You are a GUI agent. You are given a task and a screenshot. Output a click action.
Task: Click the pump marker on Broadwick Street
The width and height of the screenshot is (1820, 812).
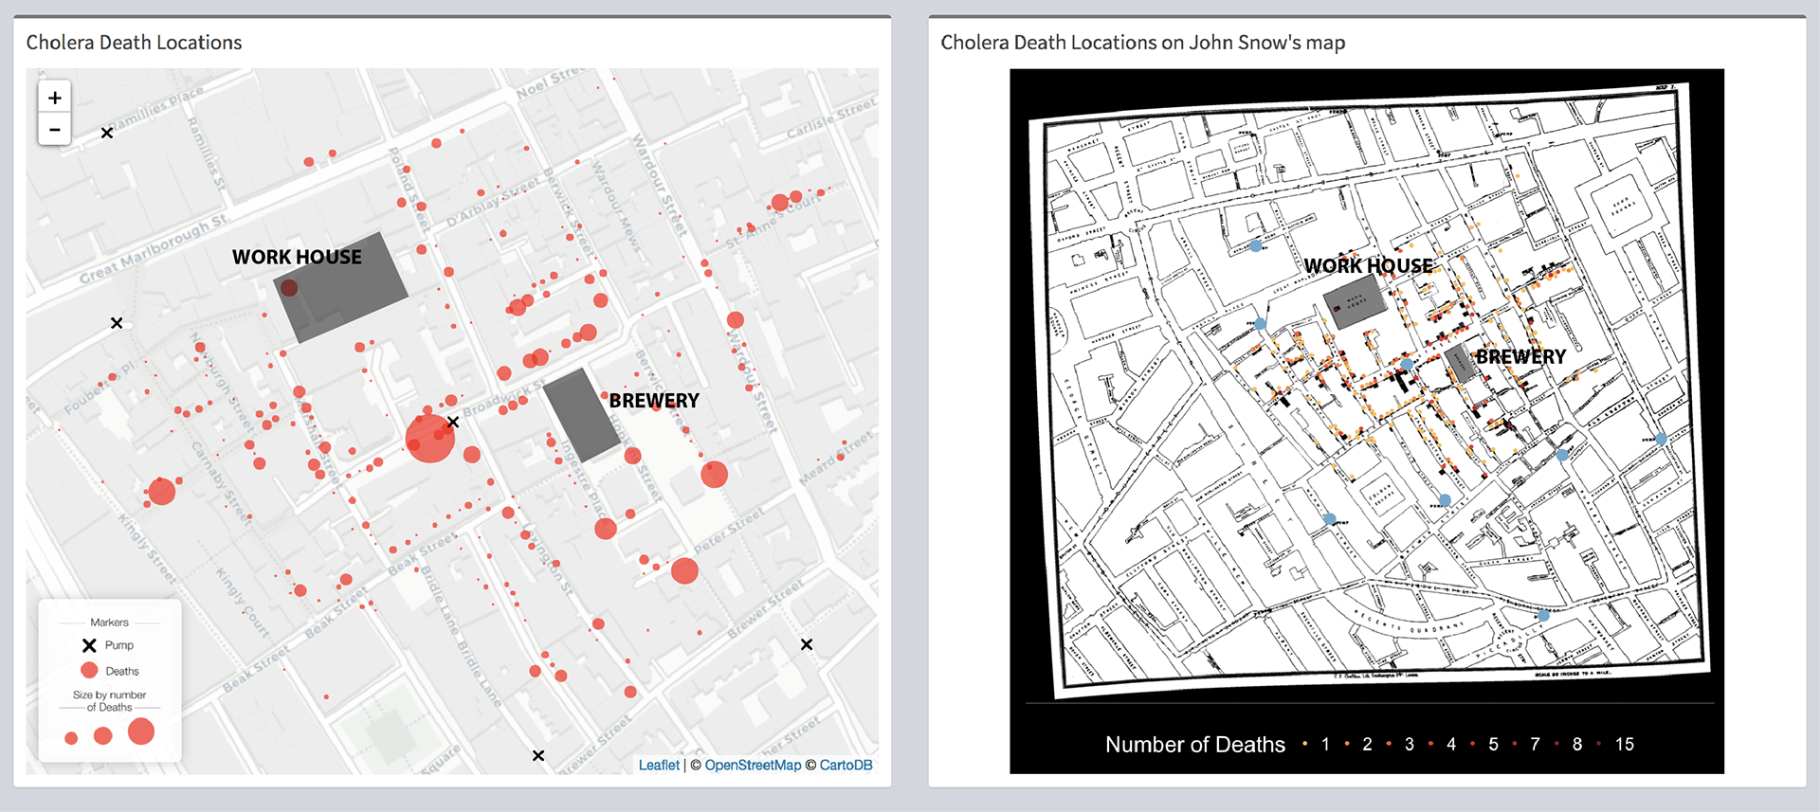(453, 423)
